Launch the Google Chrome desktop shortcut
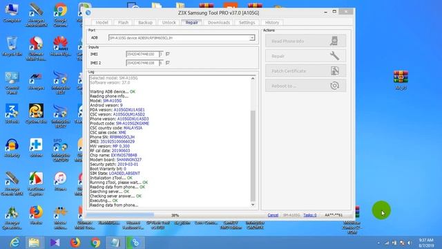Image resolution: width=442 pixels, height=249 pixels. pyautogui.click(x=60, y=15)
